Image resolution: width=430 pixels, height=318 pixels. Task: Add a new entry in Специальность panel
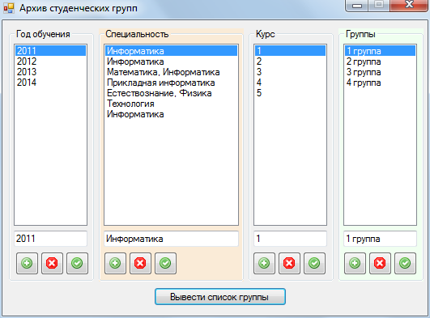pyautogui.click(x=115, y=264)
